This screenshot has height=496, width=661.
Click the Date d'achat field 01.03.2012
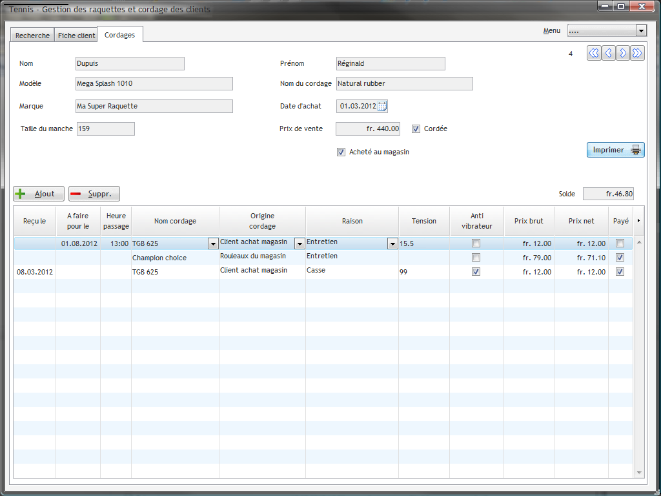[x=358, y=107]
